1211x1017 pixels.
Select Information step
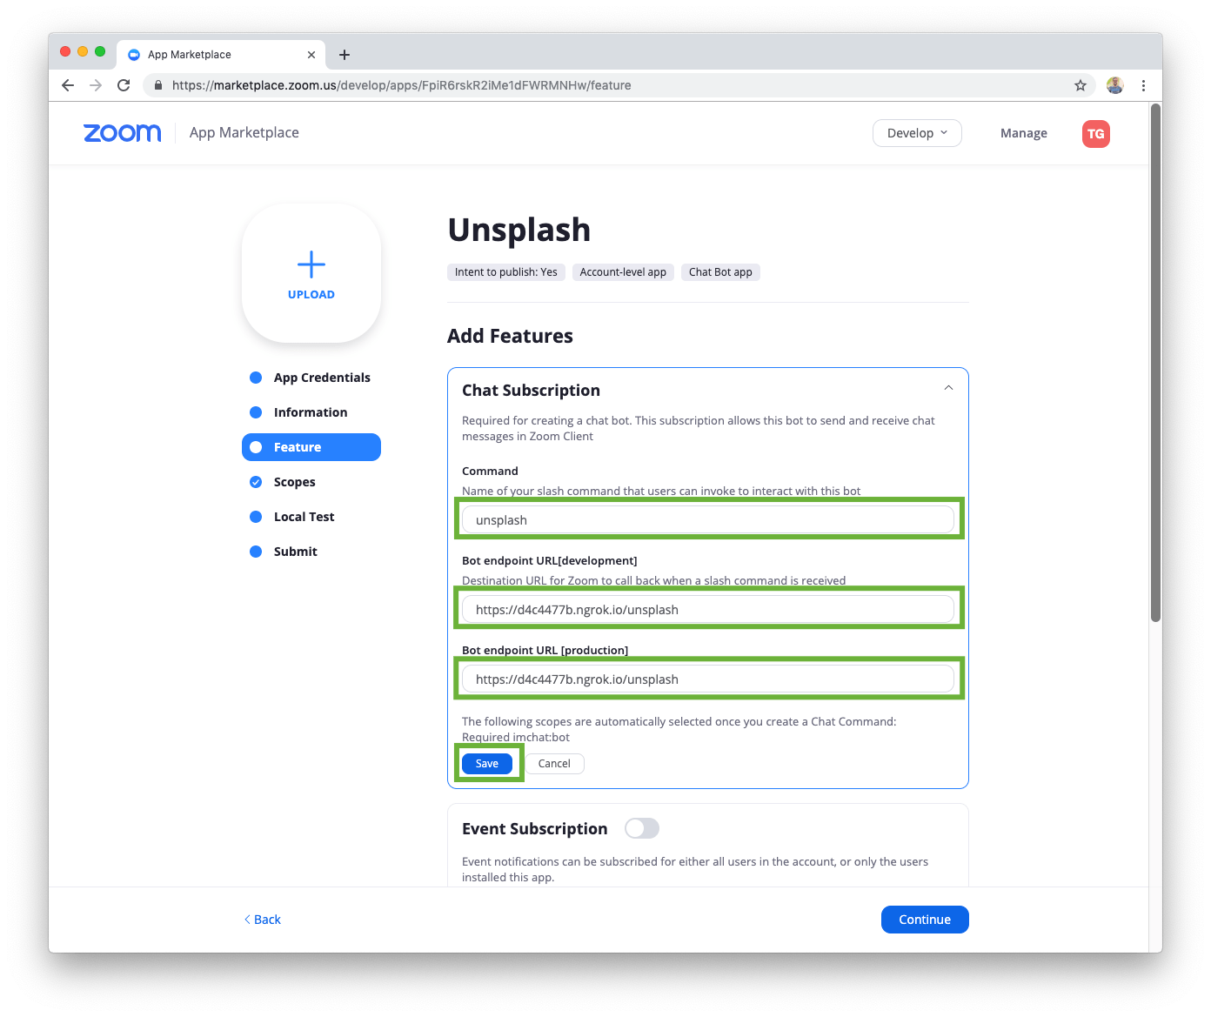[311, 412]
